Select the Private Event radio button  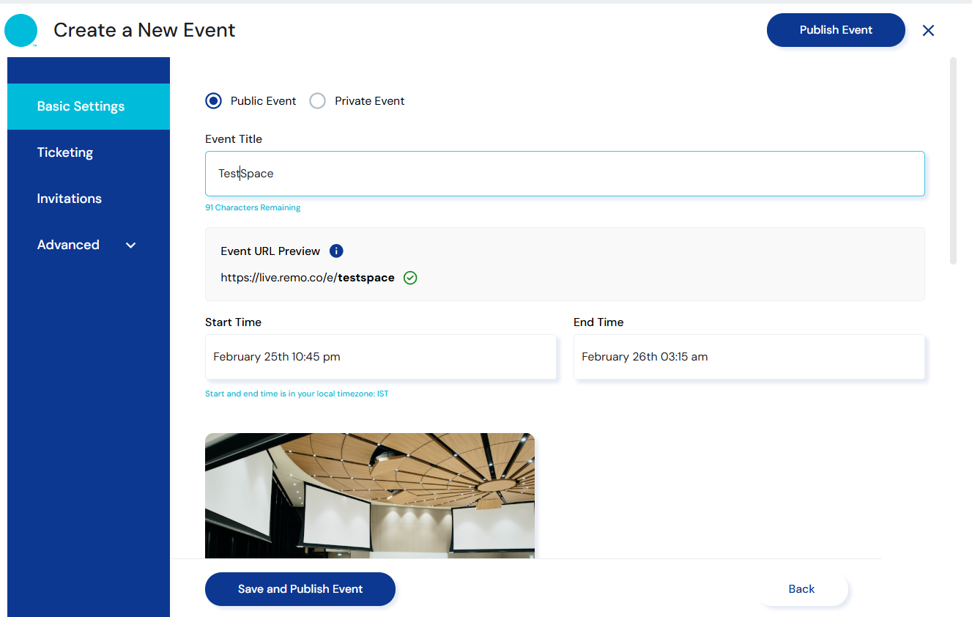pyautogui.click(x=317, y=101)
